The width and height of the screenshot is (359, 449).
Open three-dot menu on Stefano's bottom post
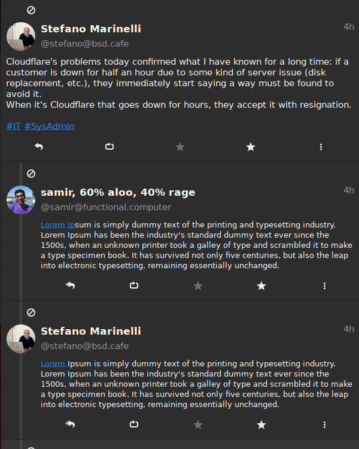[x=324, y=424]
